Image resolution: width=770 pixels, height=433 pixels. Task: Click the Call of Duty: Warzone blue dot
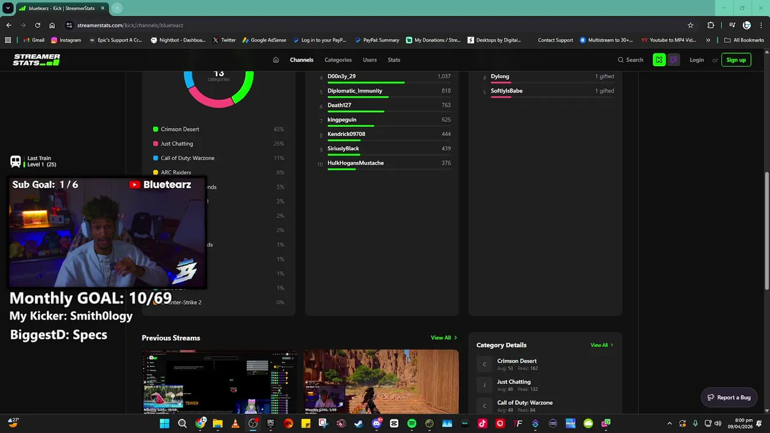(156, 158)
